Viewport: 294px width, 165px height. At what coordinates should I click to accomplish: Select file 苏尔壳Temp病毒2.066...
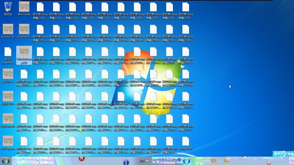(x=170, y=145)
